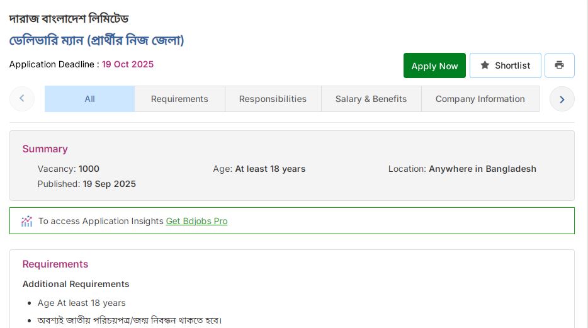Image resolution: width=588 pixels, height=328 pixels.
Task: Click Age: At least 18 years summary
Action: (x=259, y=169)
